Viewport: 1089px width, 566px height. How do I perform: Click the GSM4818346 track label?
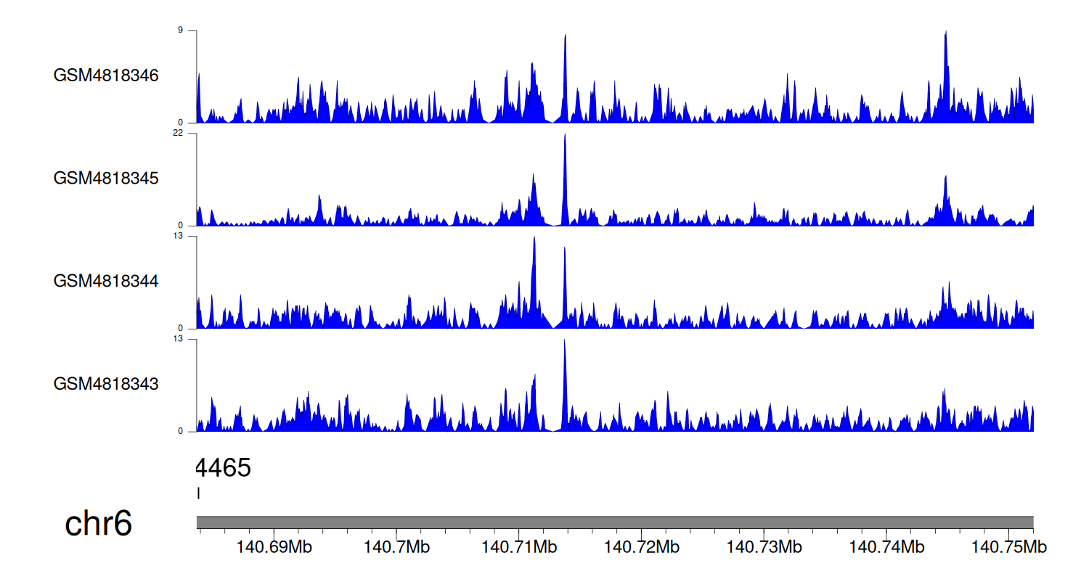[106, 75]
